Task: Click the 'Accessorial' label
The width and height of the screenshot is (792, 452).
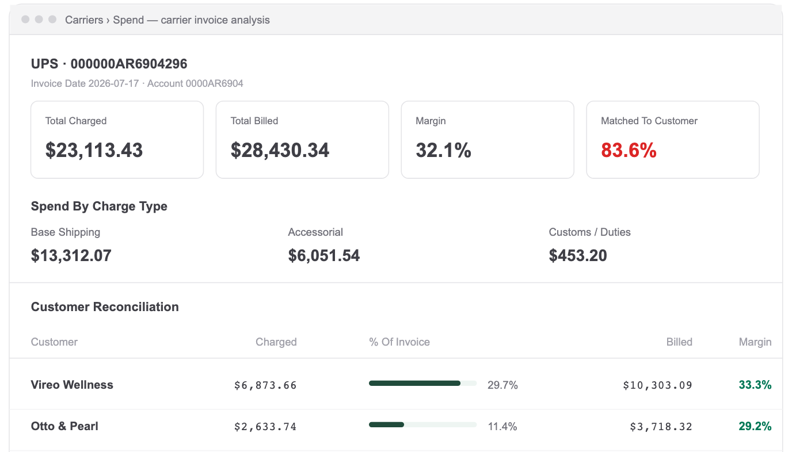Action: click(315, 232)
